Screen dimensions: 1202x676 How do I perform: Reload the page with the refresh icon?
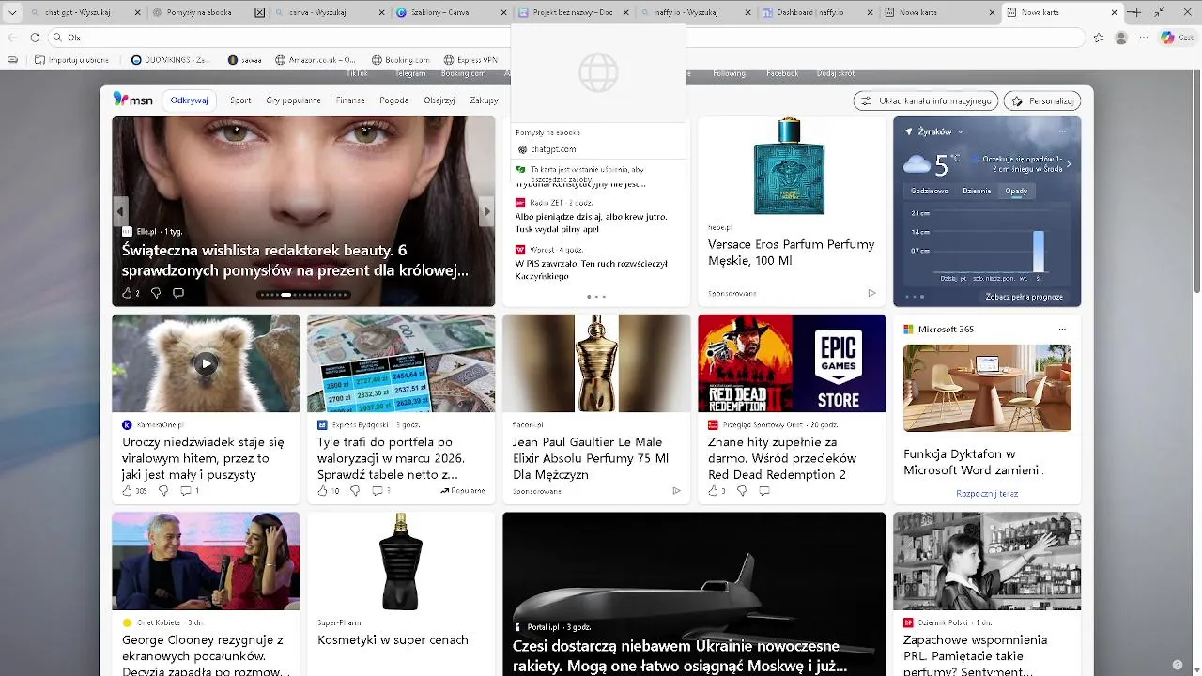coord(35,38)
